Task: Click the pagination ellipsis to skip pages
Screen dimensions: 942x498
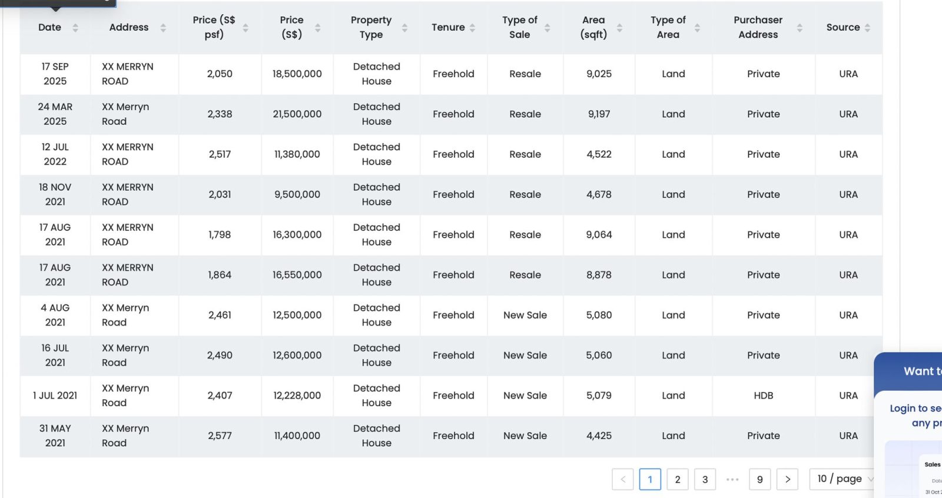Action: click(732, 479)
